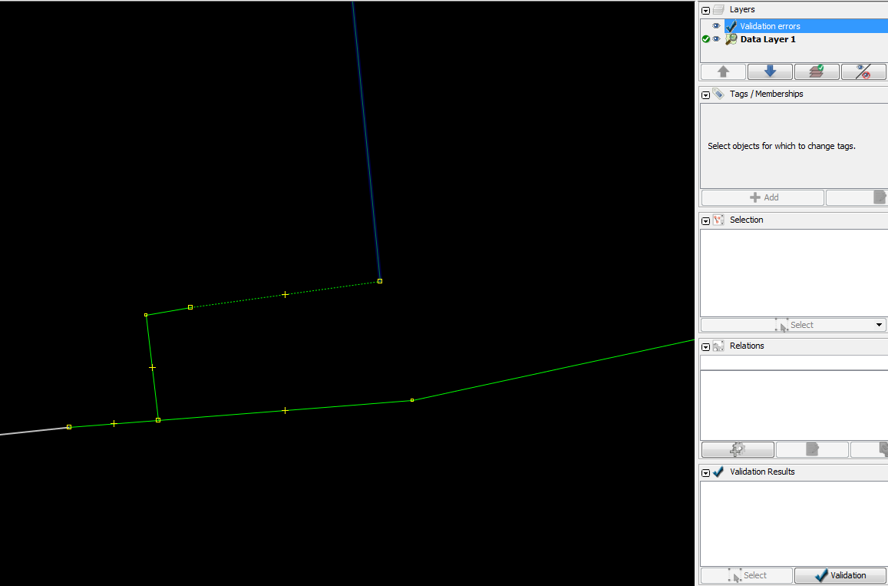Click the node where the white way turns green
888x586 pixels.
69,427
